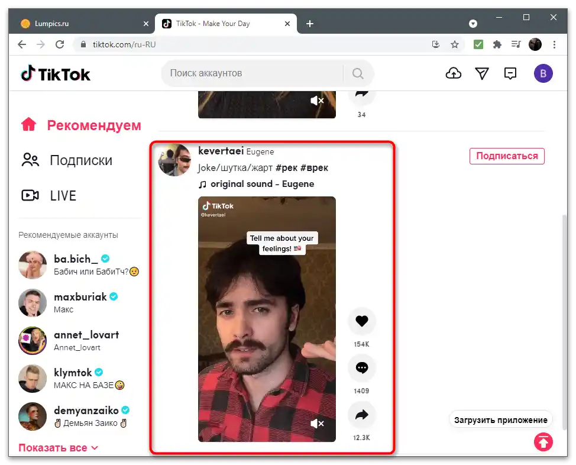Click the Подписаться button

(507, 156)
